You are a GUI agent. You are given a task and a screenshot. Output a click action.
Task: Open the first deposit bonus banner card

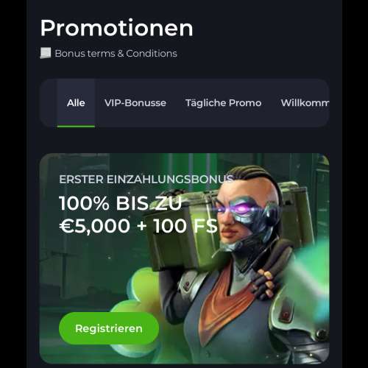[x=184, y=258]
